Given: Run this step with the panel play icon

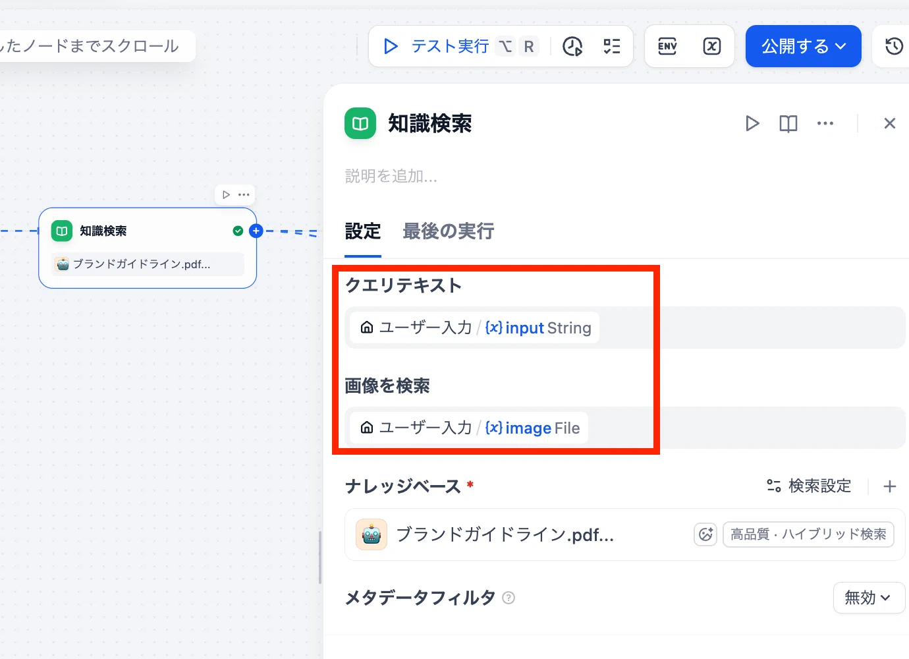Looking at the screenshot, I should tap(752, 123).
